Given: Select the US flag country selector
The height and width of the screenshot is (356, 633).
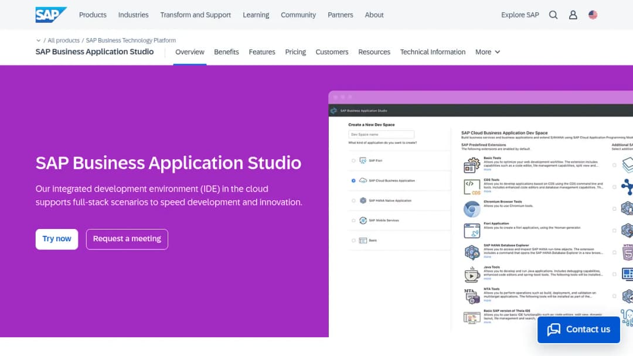Looking at the screenshot, I should (x=593, y=15).
